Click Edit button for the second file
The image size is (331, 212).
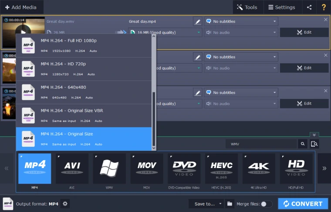[x=304, y=68]
